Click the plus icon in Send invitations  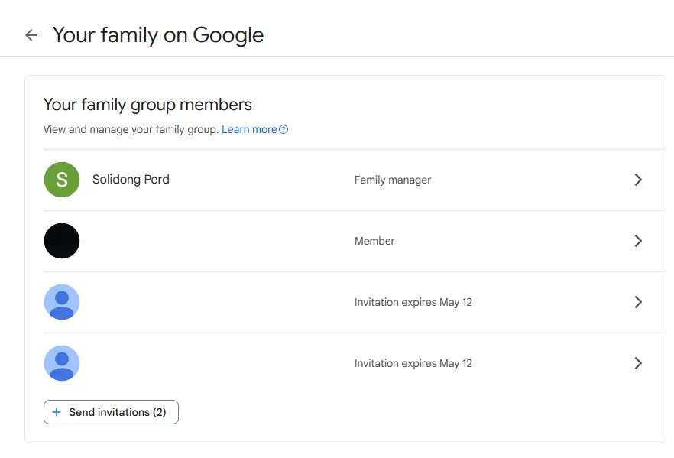pyautogui.click(x=57, y=412)
